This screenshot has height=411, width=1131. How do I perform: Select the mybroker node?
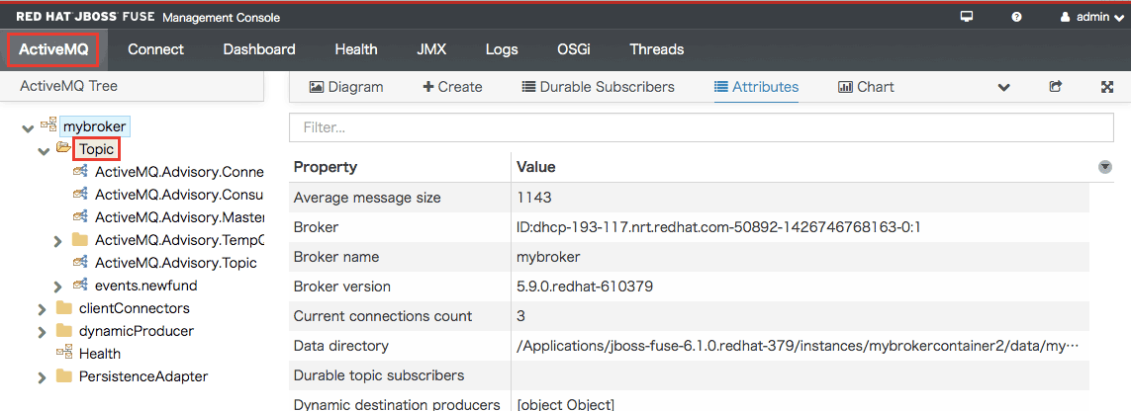[94, 126]
